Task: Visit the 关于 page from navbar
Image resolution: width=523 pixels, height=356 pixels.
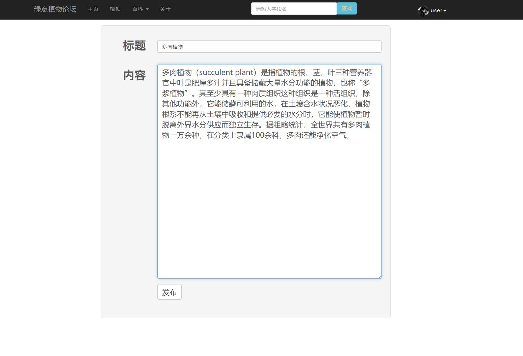Action: click(165, 9)
